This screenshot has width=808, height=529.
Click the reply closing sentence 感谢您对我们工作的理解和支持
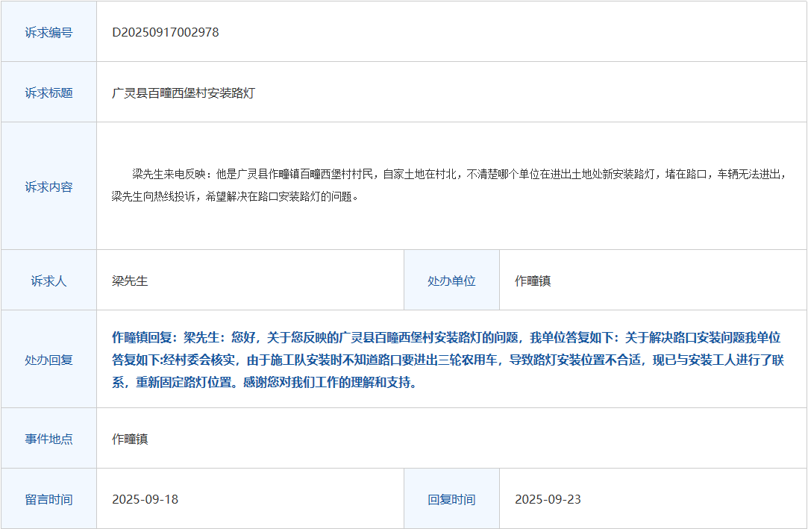[x=347, y=383]
